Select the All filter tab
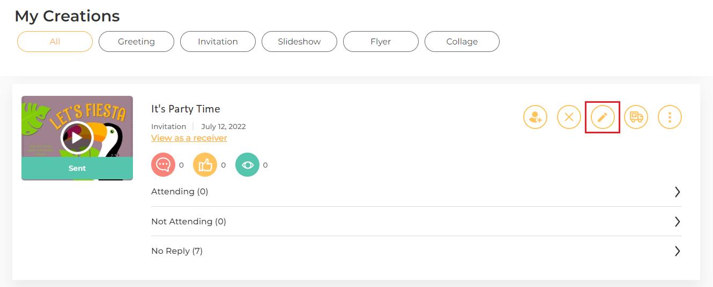The height and width of the screenshot is (287, 713). (x=55, y=41)
